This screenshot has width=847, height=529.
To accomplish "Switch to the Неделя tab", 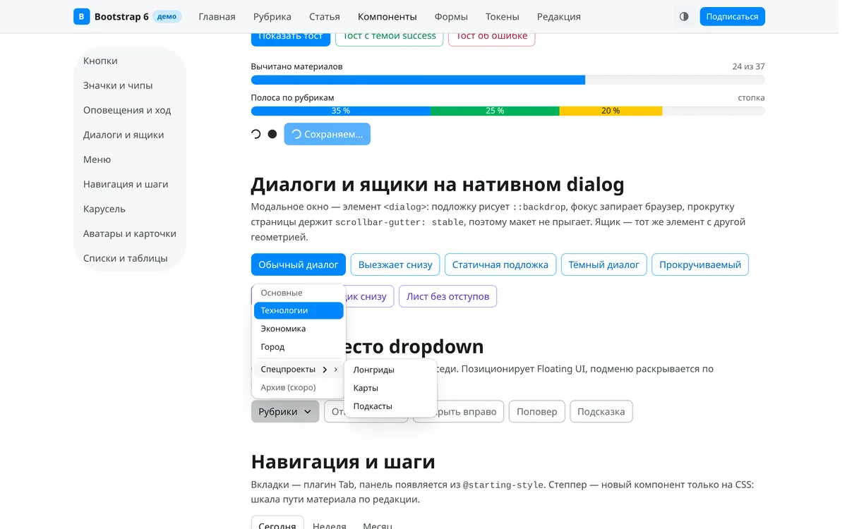I will 329,525.
